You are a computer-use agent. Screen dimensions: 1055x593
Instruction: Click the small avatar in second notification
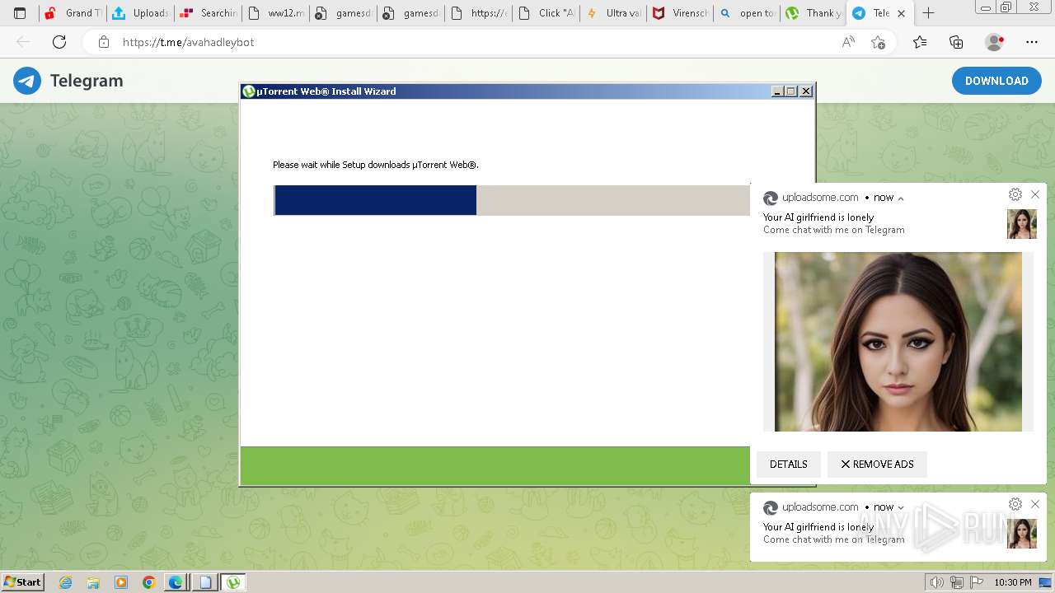pyautogui.click(x=1022, y=534)
